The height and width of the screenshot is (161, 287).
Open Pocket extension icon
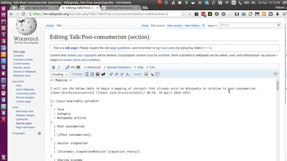(217, 14)
